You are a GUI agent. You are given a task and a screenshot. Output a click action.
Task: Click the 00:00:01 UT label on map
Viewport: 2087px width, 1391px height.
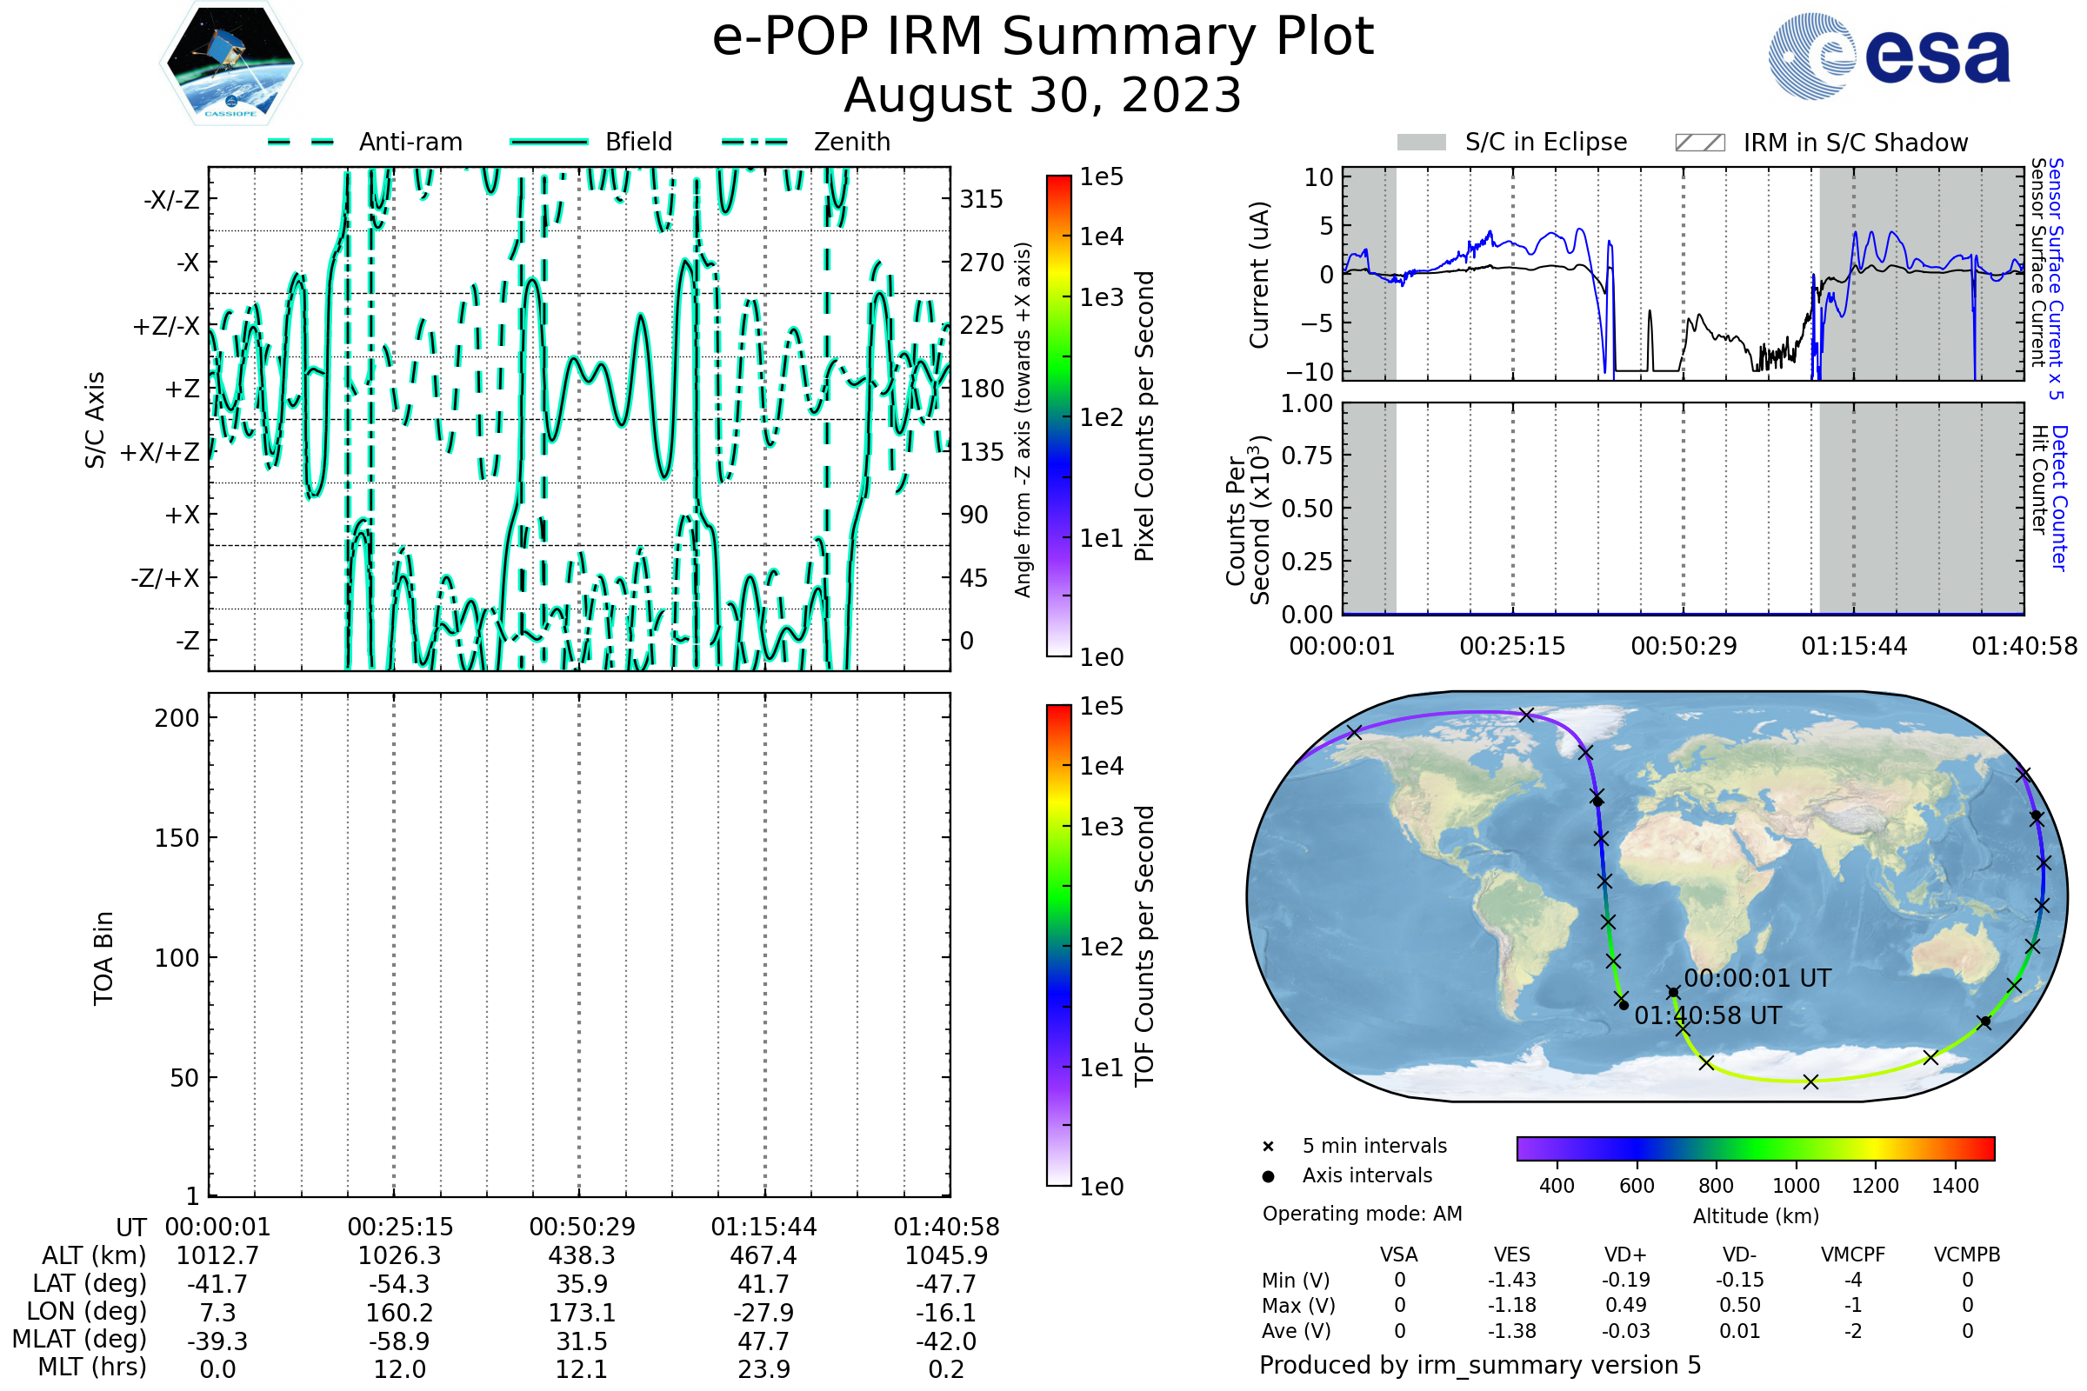click(1757, 979)
